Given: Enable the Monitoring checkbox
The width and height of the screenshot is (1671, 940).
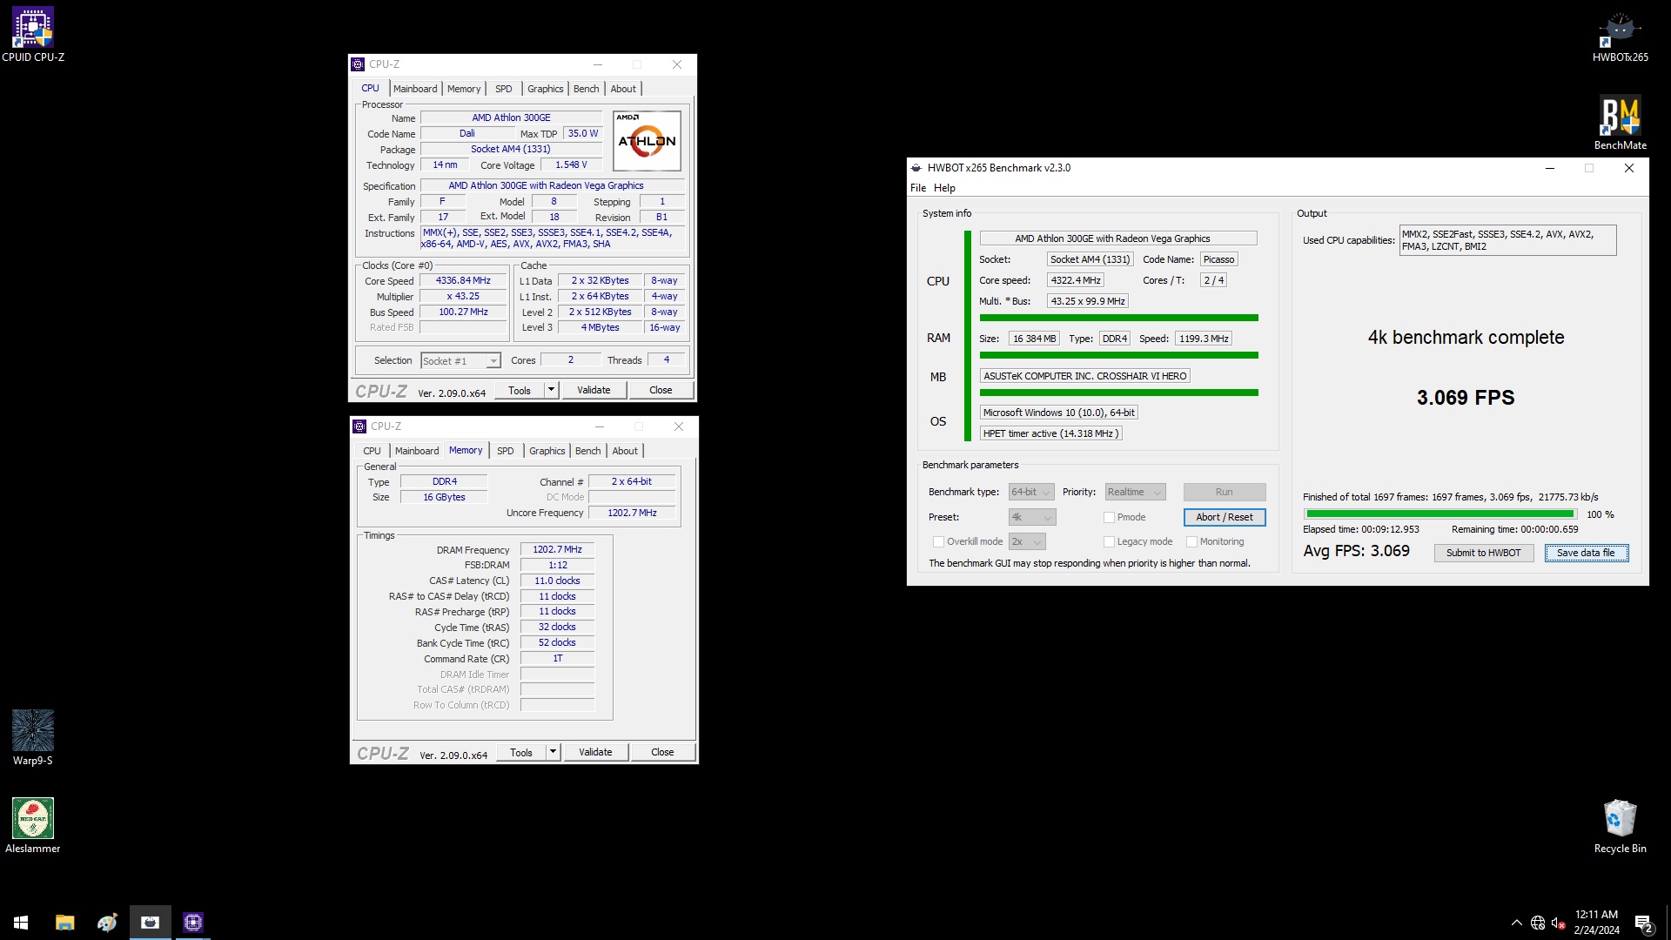Looking at the screenshot, I should [x=1191, y=541].
